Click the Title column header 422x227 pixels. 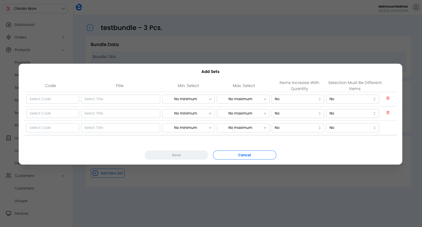(120, 86)
